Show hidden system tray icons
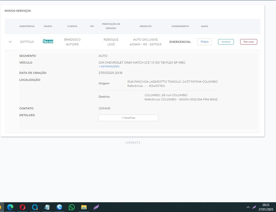The image size is (276, 212). point(248,207)
